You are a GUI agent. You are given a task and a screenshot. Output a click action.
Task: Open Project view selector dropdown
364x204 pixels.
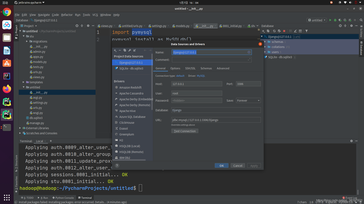[x=29, y=26]
